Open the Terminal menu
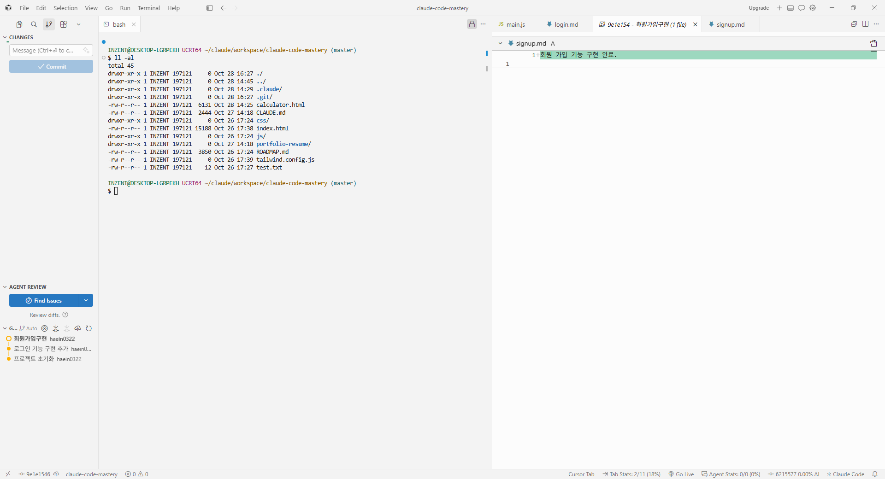The height and width of the screenshot is (479, 885). point(148,8)
